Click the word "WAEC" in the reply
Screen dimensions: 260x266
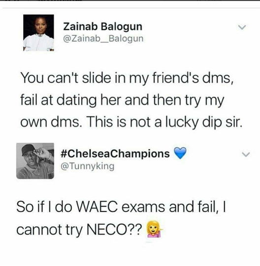coord(97,207)
